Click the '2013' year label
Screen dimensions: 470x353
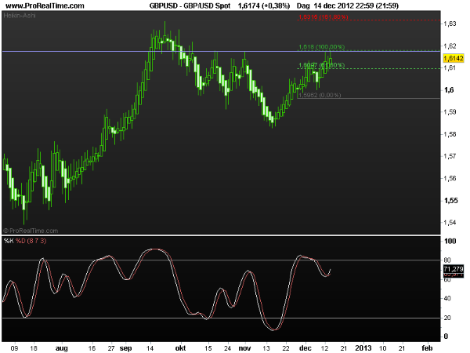(363, 348)
